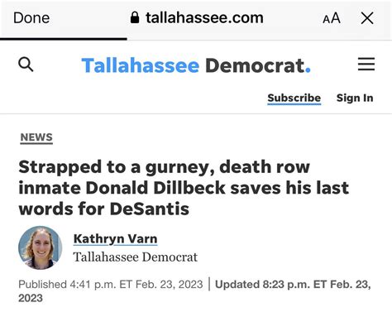392x317 pixels.
Task: Open Kathryn Varn's author page
Action: [115, 239]
